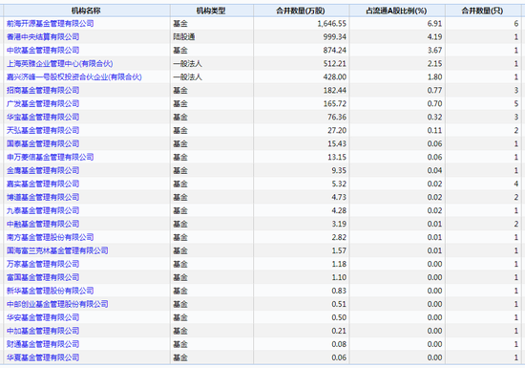Select percentage value 1.80
The height and width of the screenshot is (368, 525).
(x=434, y=77)
